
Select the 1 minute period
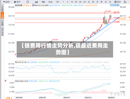pos(63,2)
